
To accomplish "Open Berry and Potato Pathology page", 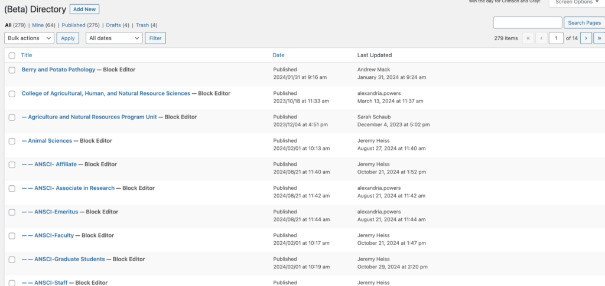I will pyautogui.click(x=58, y=70).
